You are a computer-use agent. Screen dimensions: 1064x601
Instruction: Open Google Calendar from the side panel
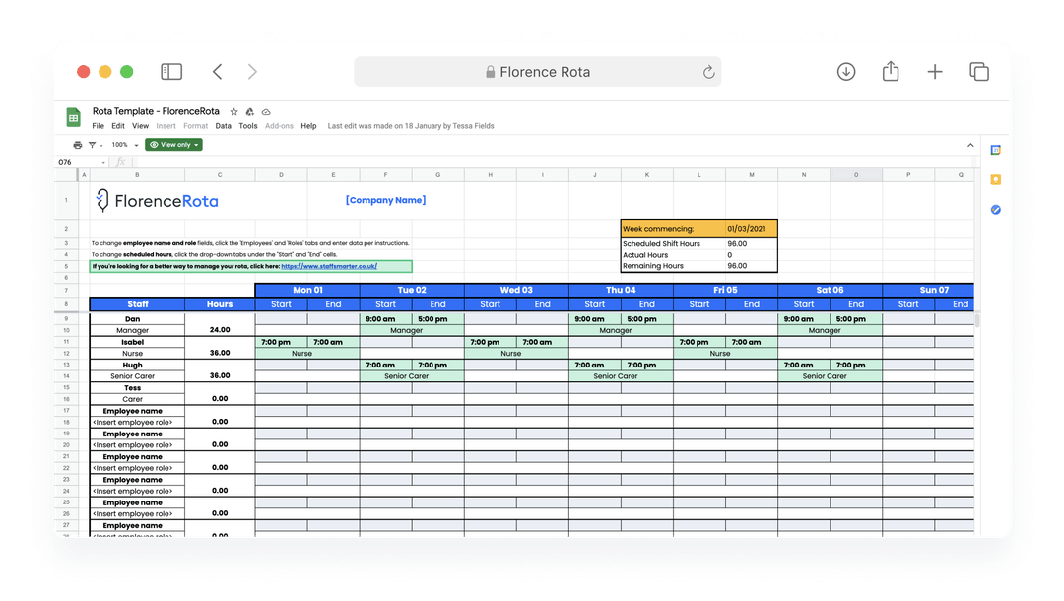(x=996, y=148)
